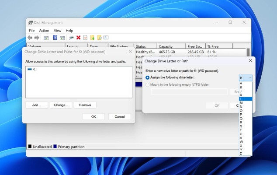This screenshot has height=175, width=277.
Task: Click the Remove button
Action: (85, 105)
